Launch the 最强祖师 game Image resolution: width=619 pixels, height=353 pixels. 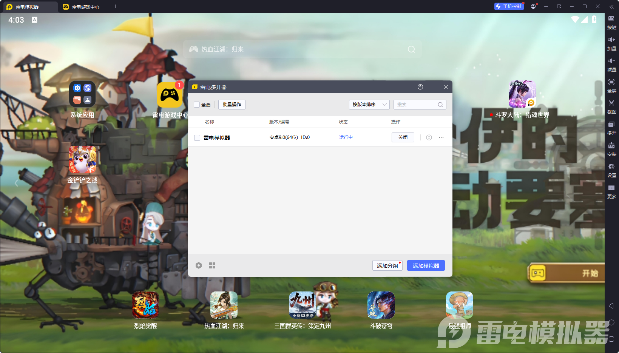pyautogui.click(x=460, y=305)
